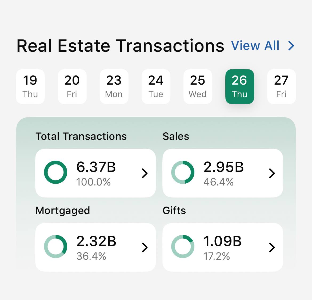Image resolution: width=312 pixels, height=300 pixels.
Task: Click the Gifts donut chart
Action: (183, 246)
